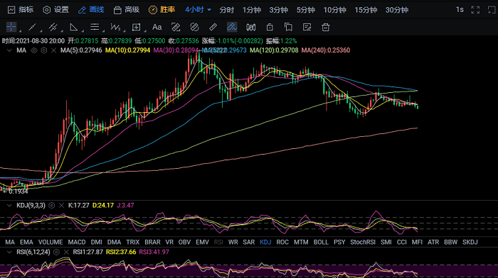This screenshot has height=278, width=498.
Task: Open the 4小时 timeframe dropdown
Action: (198, 10)
